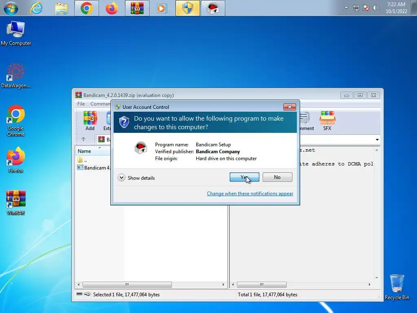This screenshot has height=313, width=417.
Task: Select the Recycle Bin desktop icon
Action: pos(397,287)
